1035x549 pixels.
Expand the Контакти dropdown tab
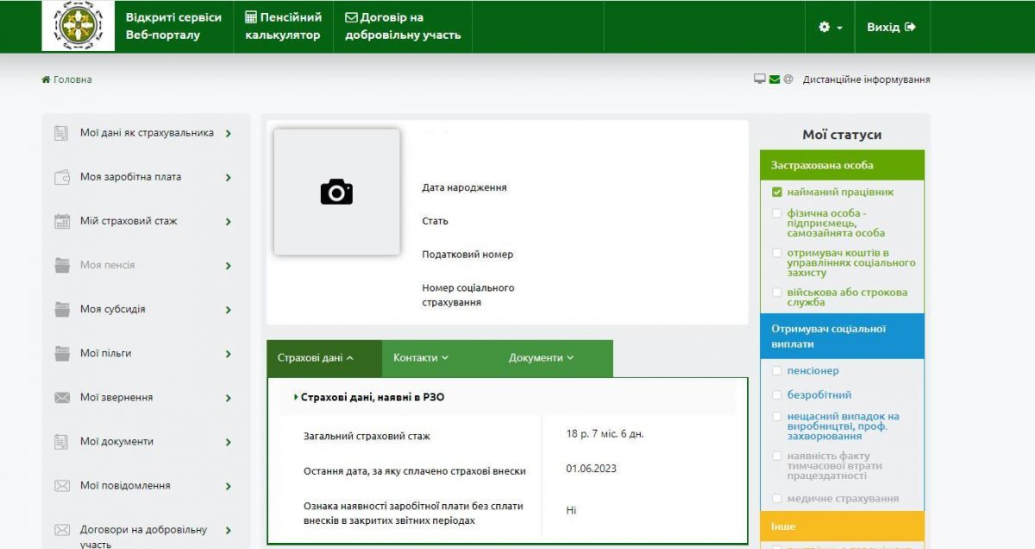pos(421,358)
